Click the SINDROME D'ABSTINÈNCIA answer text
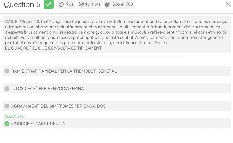This screenshot has height=143, width=233. 38,124
